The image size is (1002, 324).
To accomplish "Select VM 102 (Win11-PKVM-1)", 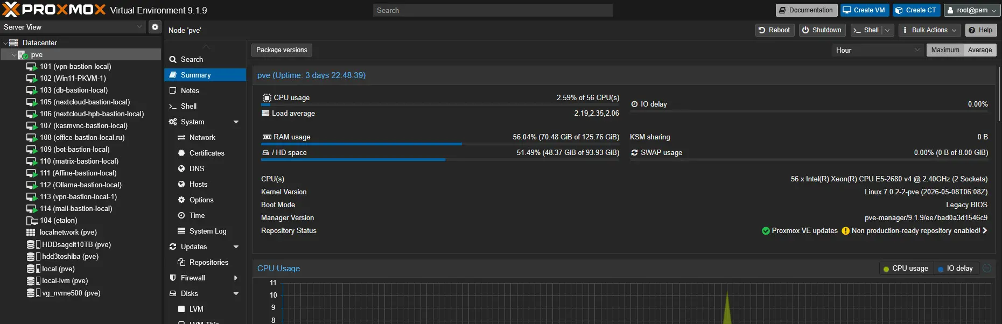I will coord(73,78).
